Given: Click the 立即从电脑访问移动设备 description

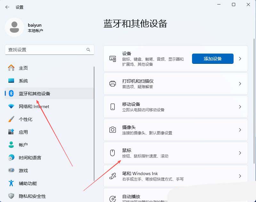Looking at the screenshot, I should click(143, 110).
